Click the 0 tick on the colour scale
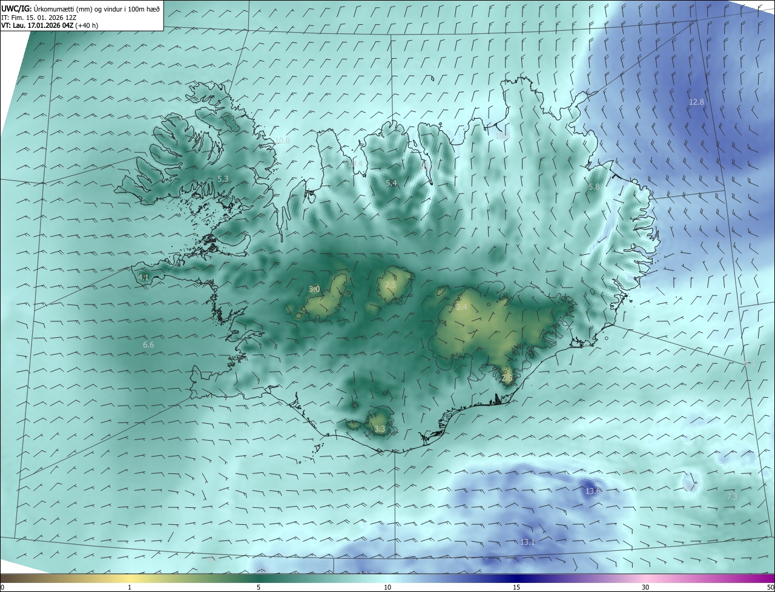The width and height of the screenshot is (775, 592). (x=2, y=587)
